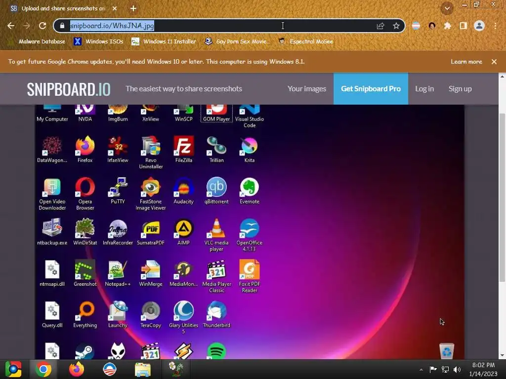
Task: Click the Sign up link
Action: click(x=460, y=89)
